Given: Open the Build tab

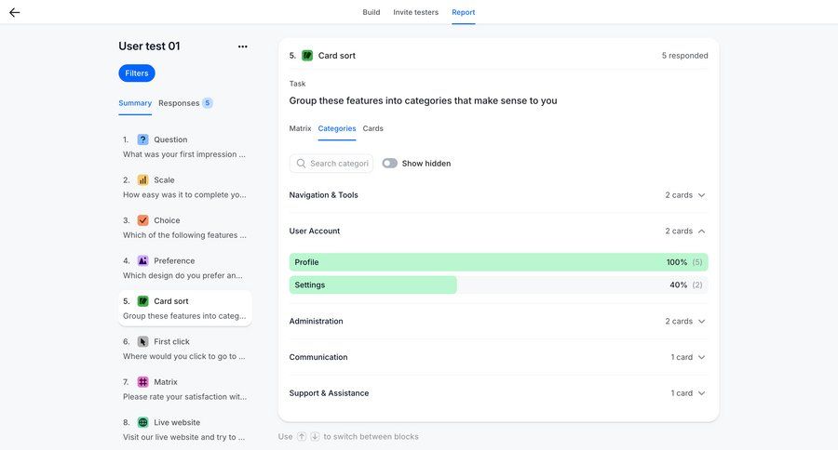Looking at the screenshot, I should (371, 12).
